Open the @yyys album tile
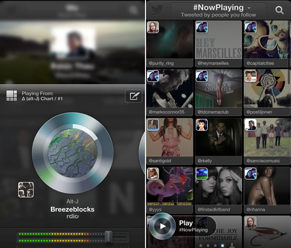This screenshot has height=248, width=291. pyautogui.click(x=170, y=190)
